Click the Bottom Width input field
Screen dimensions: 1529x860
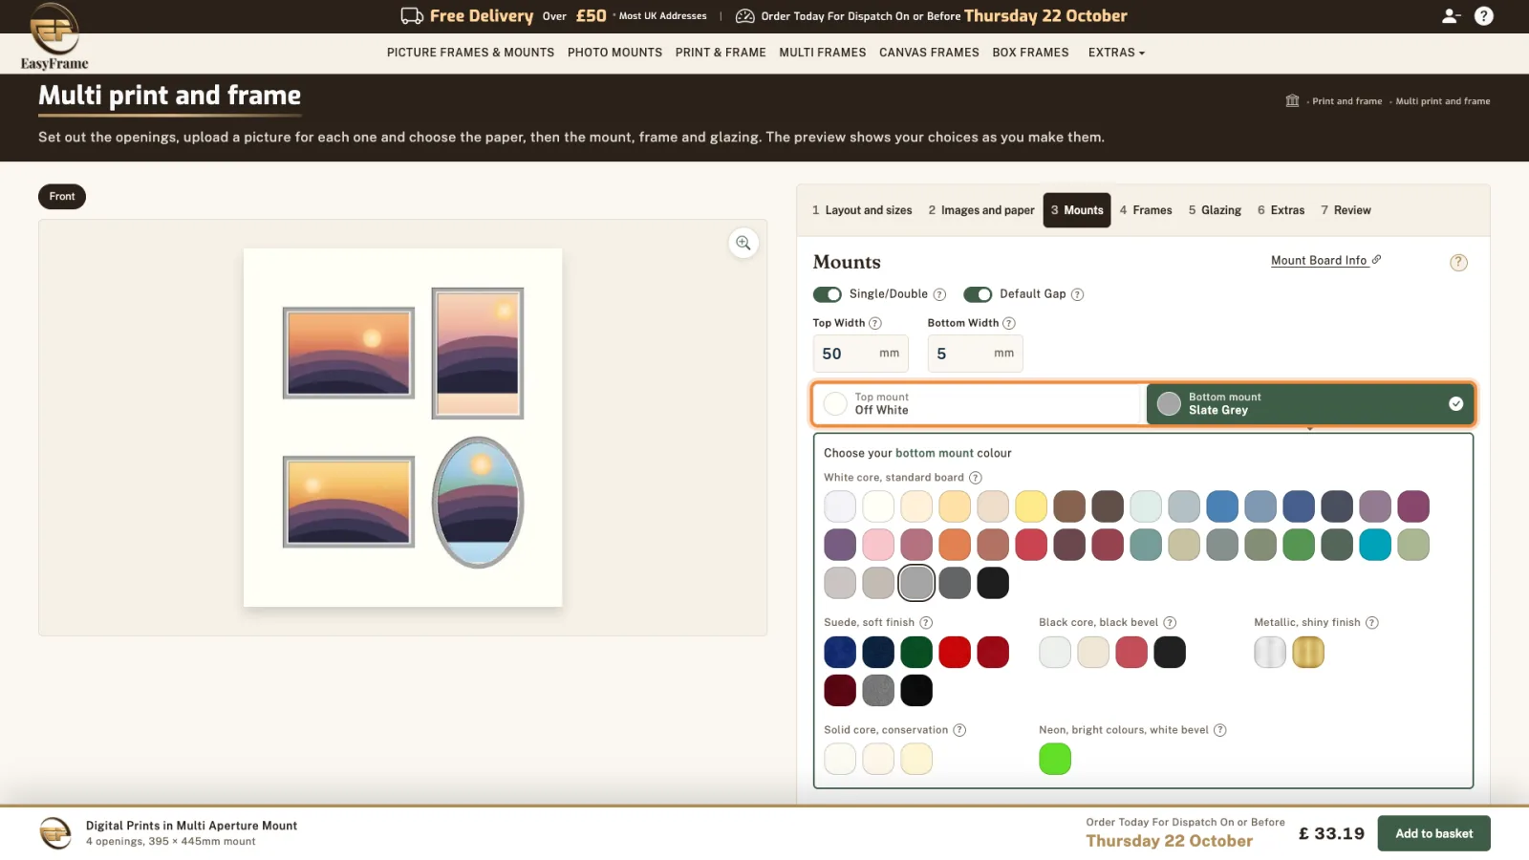[975, 354]
